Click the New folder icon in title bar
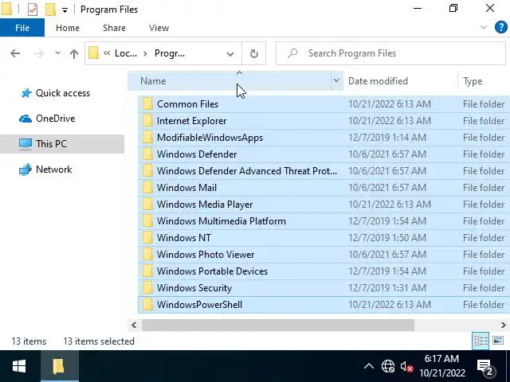Viewport: 510px width, 382px height. coord(50,10)
